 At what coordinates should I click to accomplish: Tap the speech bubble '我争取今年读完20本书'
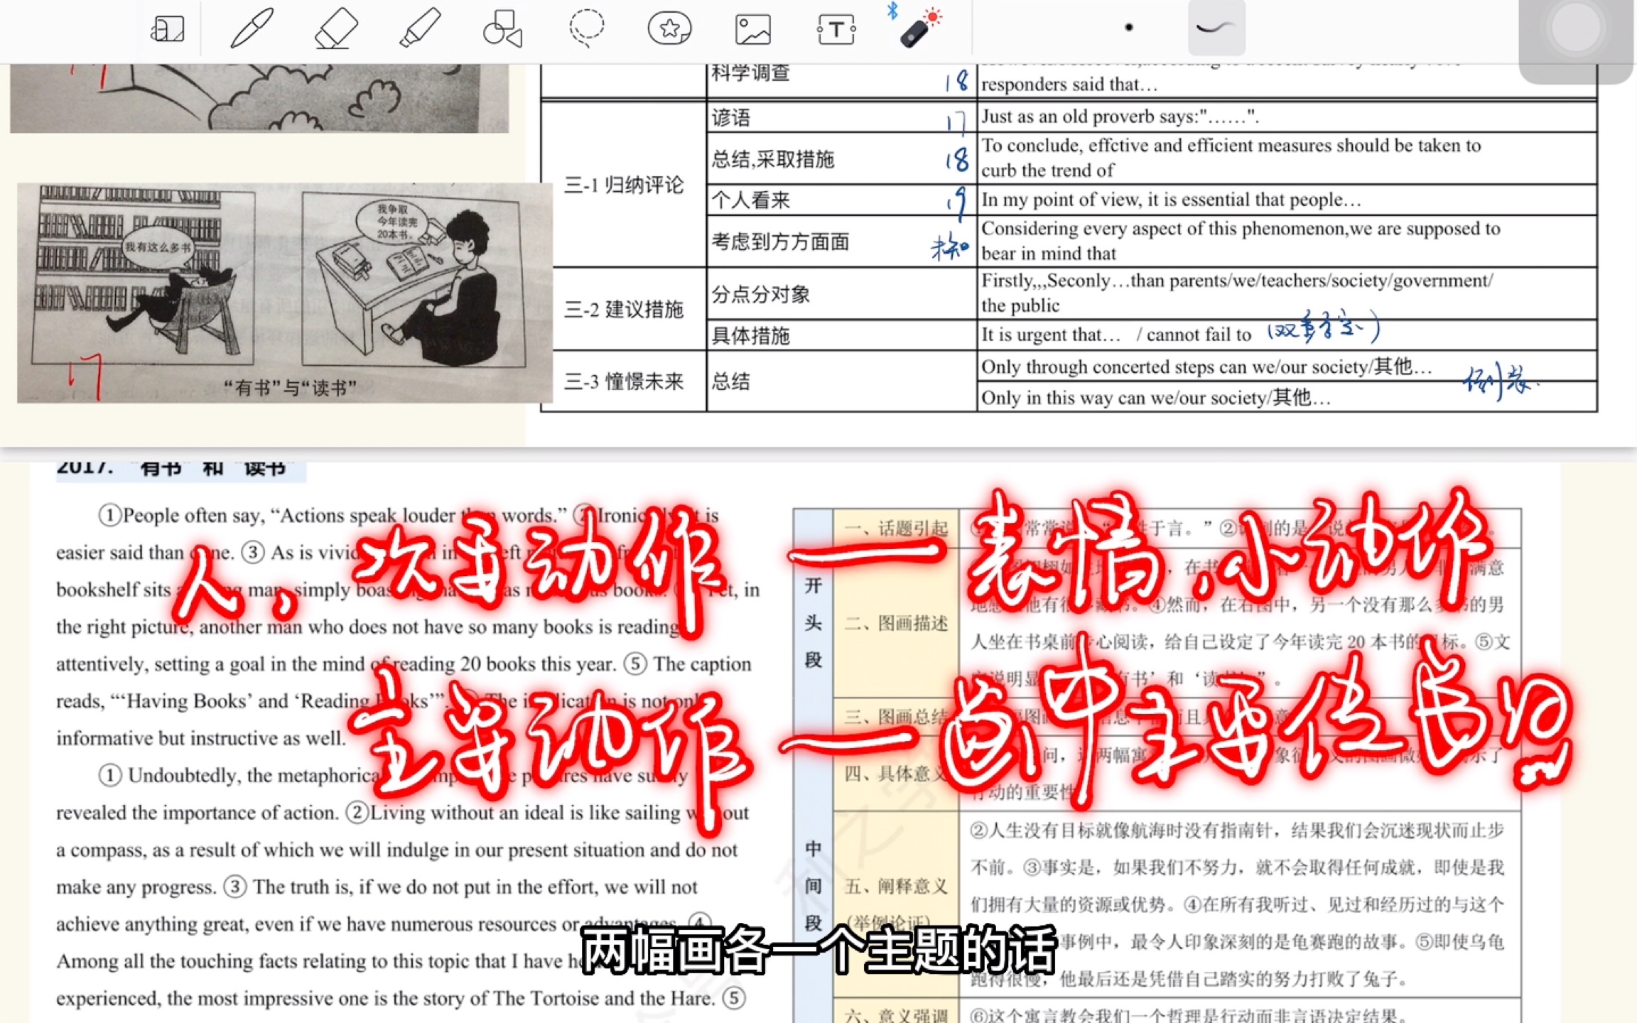(394, 221)
